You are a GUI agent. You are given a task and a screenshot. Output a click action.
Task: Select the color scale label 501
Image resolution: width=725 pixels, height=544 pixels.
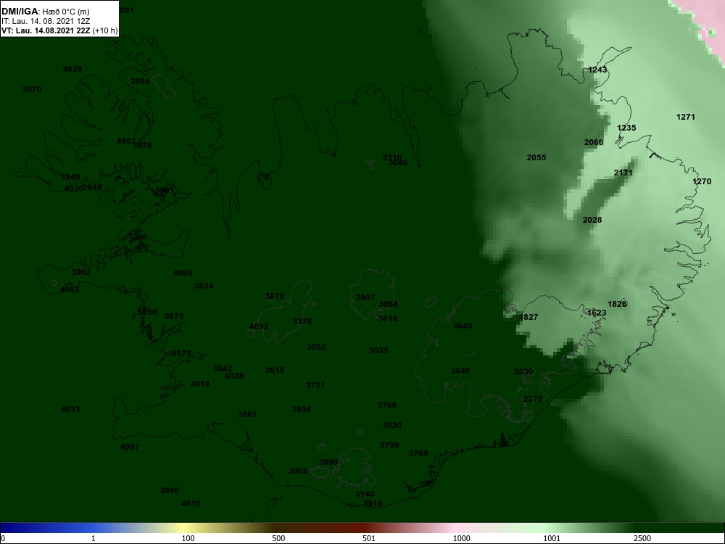tap(369, 538)
